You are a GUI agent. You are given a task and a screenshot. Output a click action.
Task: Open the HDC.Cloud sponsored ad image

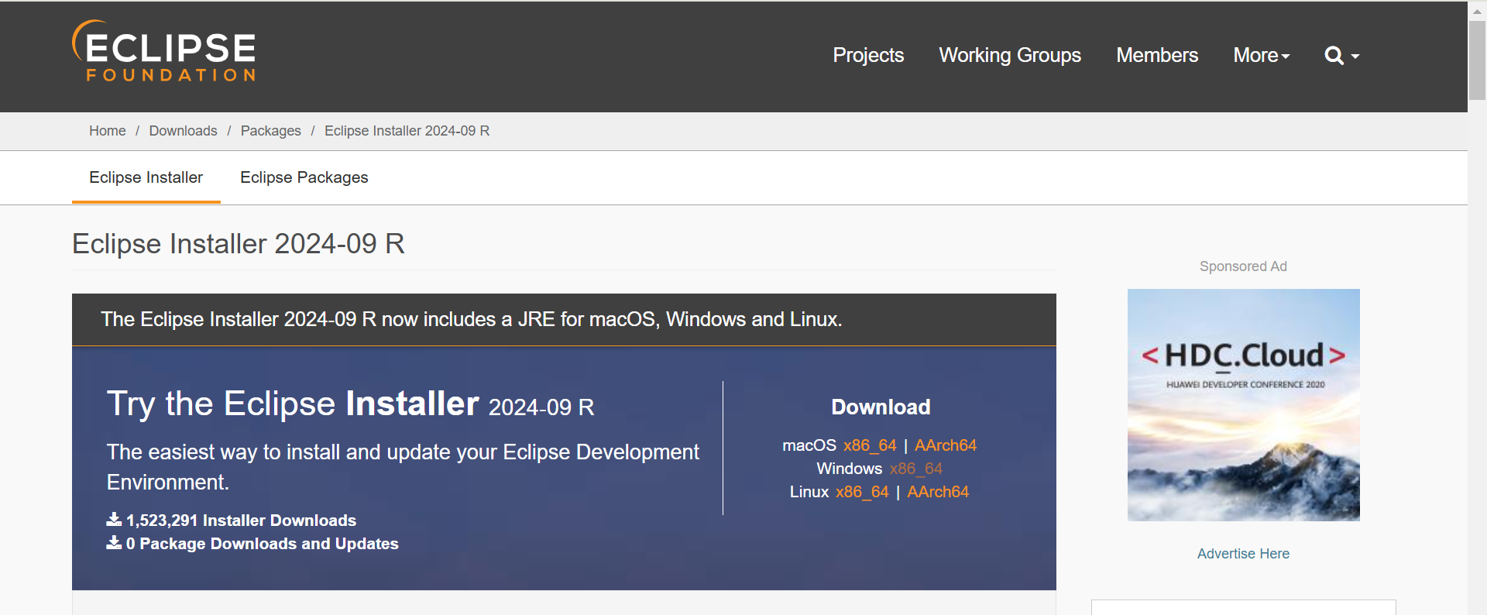click(1244, 405)
